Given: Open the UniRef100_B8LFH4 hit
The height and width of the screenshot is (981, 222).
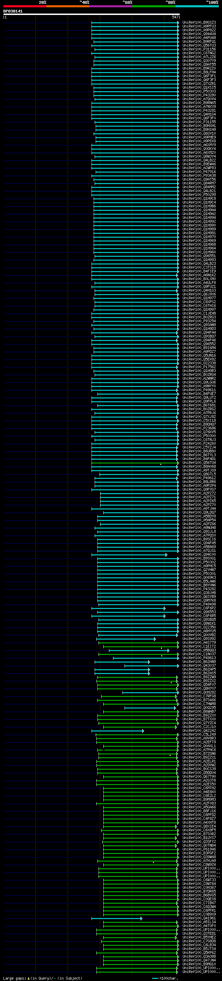Looking at the screenshot, I should pos(199,72).
